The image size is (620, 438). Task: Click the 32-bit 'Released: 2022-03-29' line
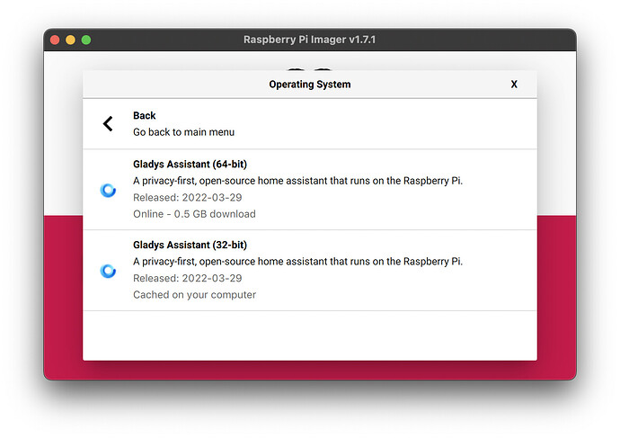(x=188, y=278)
